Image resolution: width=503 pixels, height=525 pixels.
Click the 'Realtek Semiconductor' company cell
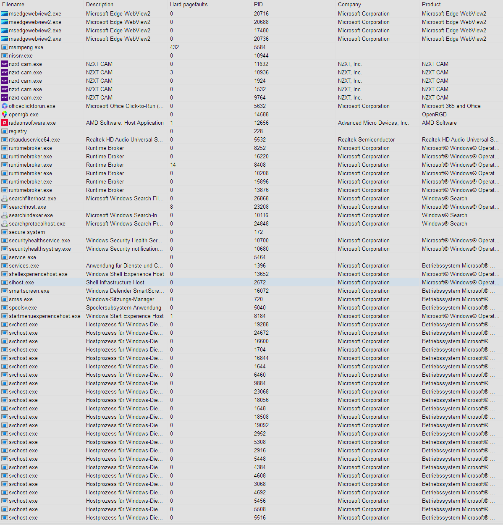pos(366,139)
